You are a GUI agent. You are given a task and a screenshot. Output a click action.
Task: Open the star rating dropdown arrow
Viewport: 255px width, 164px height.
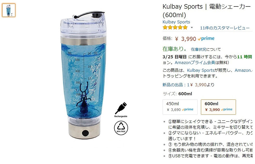pyautogui.click(x=192, y=27)
